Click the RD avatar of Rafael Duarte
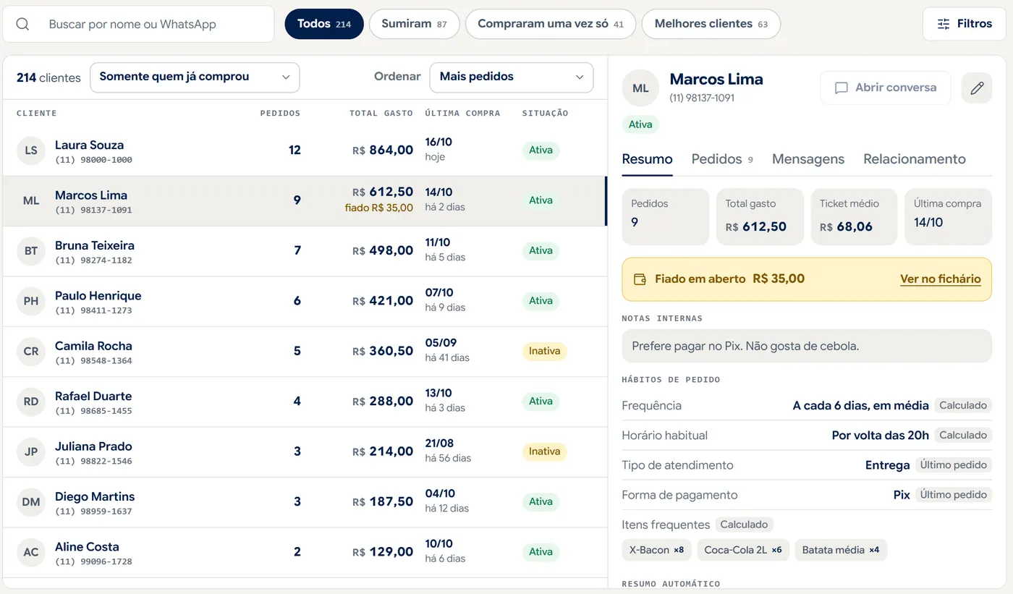This screenshot has height=594, width=1013. [x=31, y=402]
